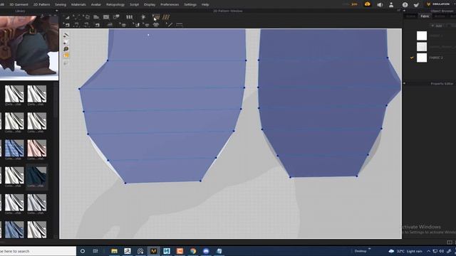456x256 pixels.
Task: Open the Script menu
Action: point(134,4)
